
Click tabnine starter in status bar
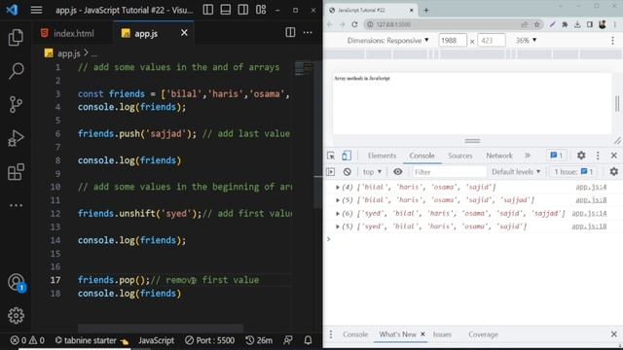92,340
